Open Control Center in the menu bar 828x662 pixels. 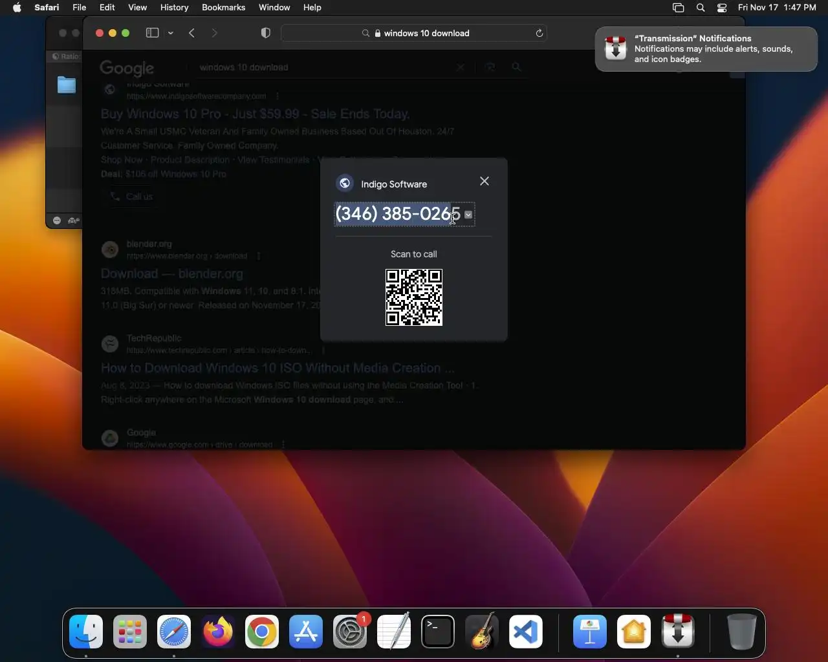click(x=722, y=7)
